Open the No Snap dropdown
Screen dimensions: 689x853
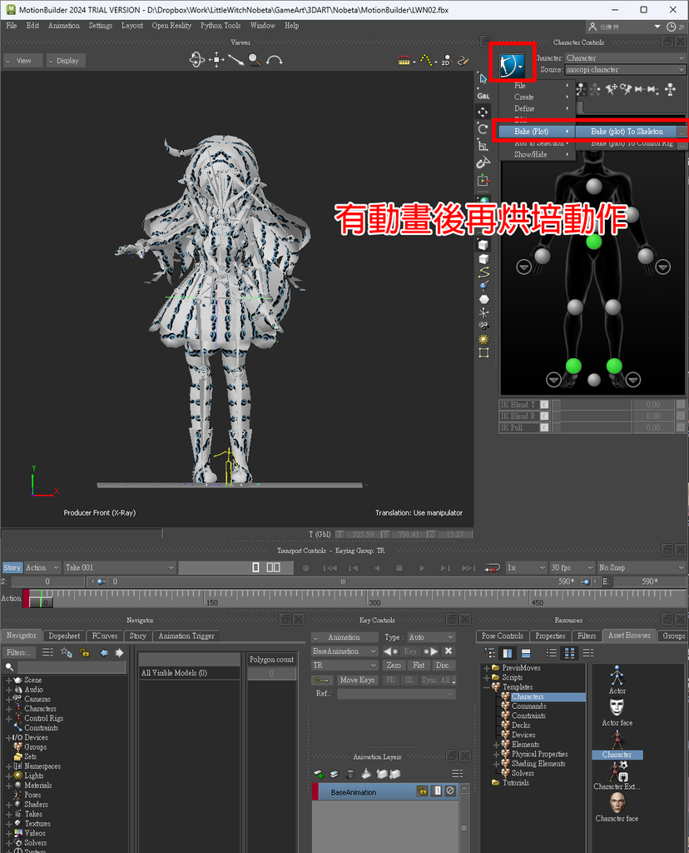pyautogui.click(x=642, y=567)
